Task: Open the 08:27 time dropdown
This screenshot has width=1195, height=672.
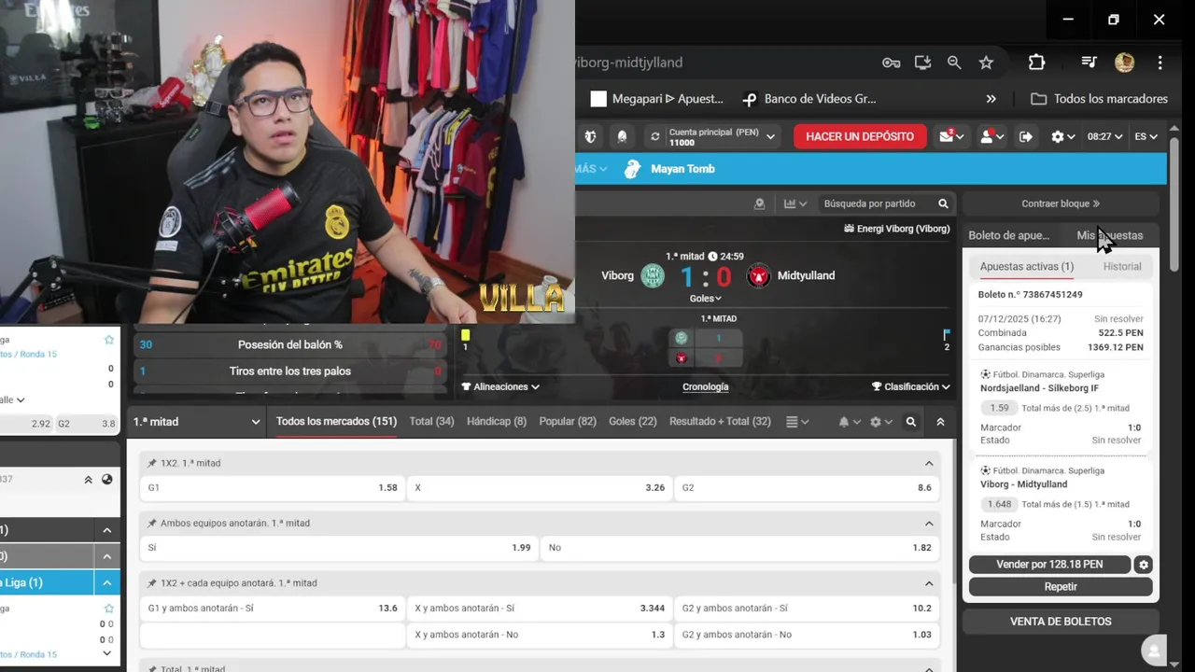Action: 1104,136
